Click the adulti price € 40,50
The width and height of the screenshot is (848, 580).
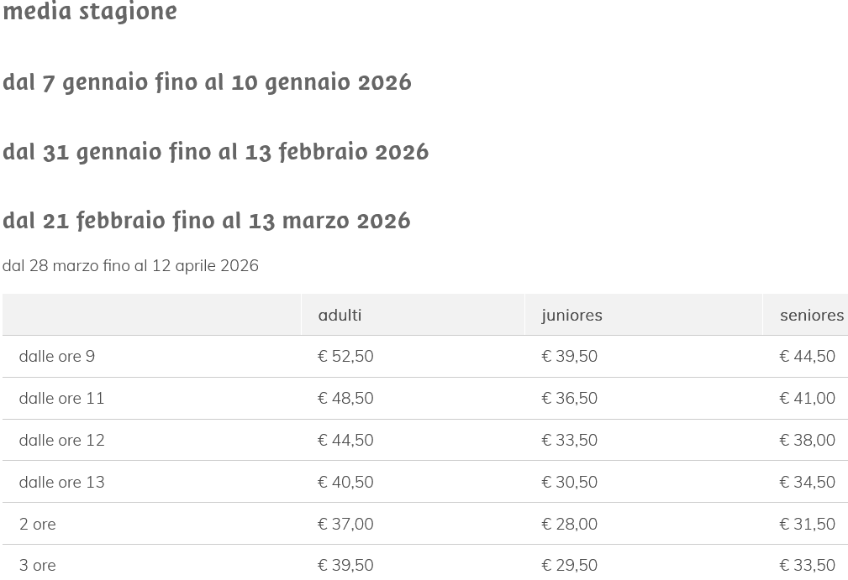[x=345, y=482]
